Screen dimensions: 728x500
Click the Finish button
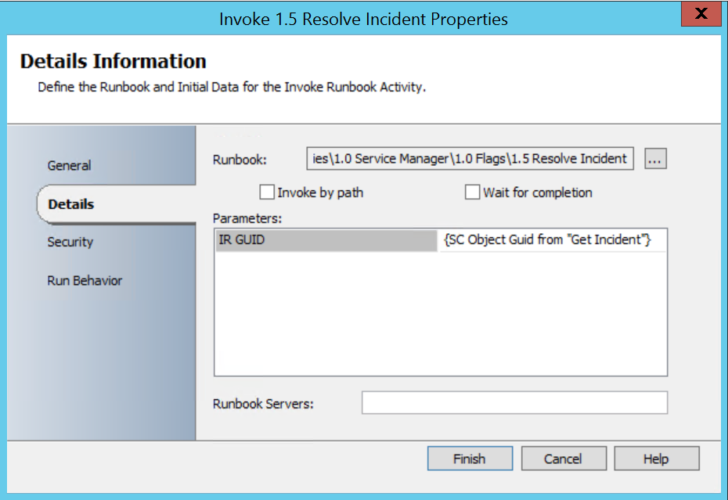coord(470,459)
